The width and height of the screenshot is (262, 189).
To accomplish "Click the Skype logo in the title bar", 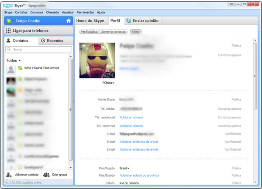I will (8, 6).
